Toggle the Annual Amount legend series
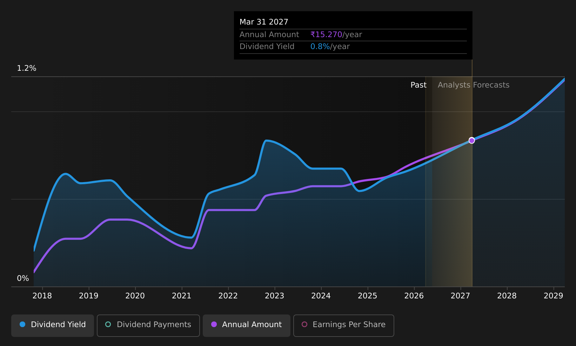 (246, 325)
